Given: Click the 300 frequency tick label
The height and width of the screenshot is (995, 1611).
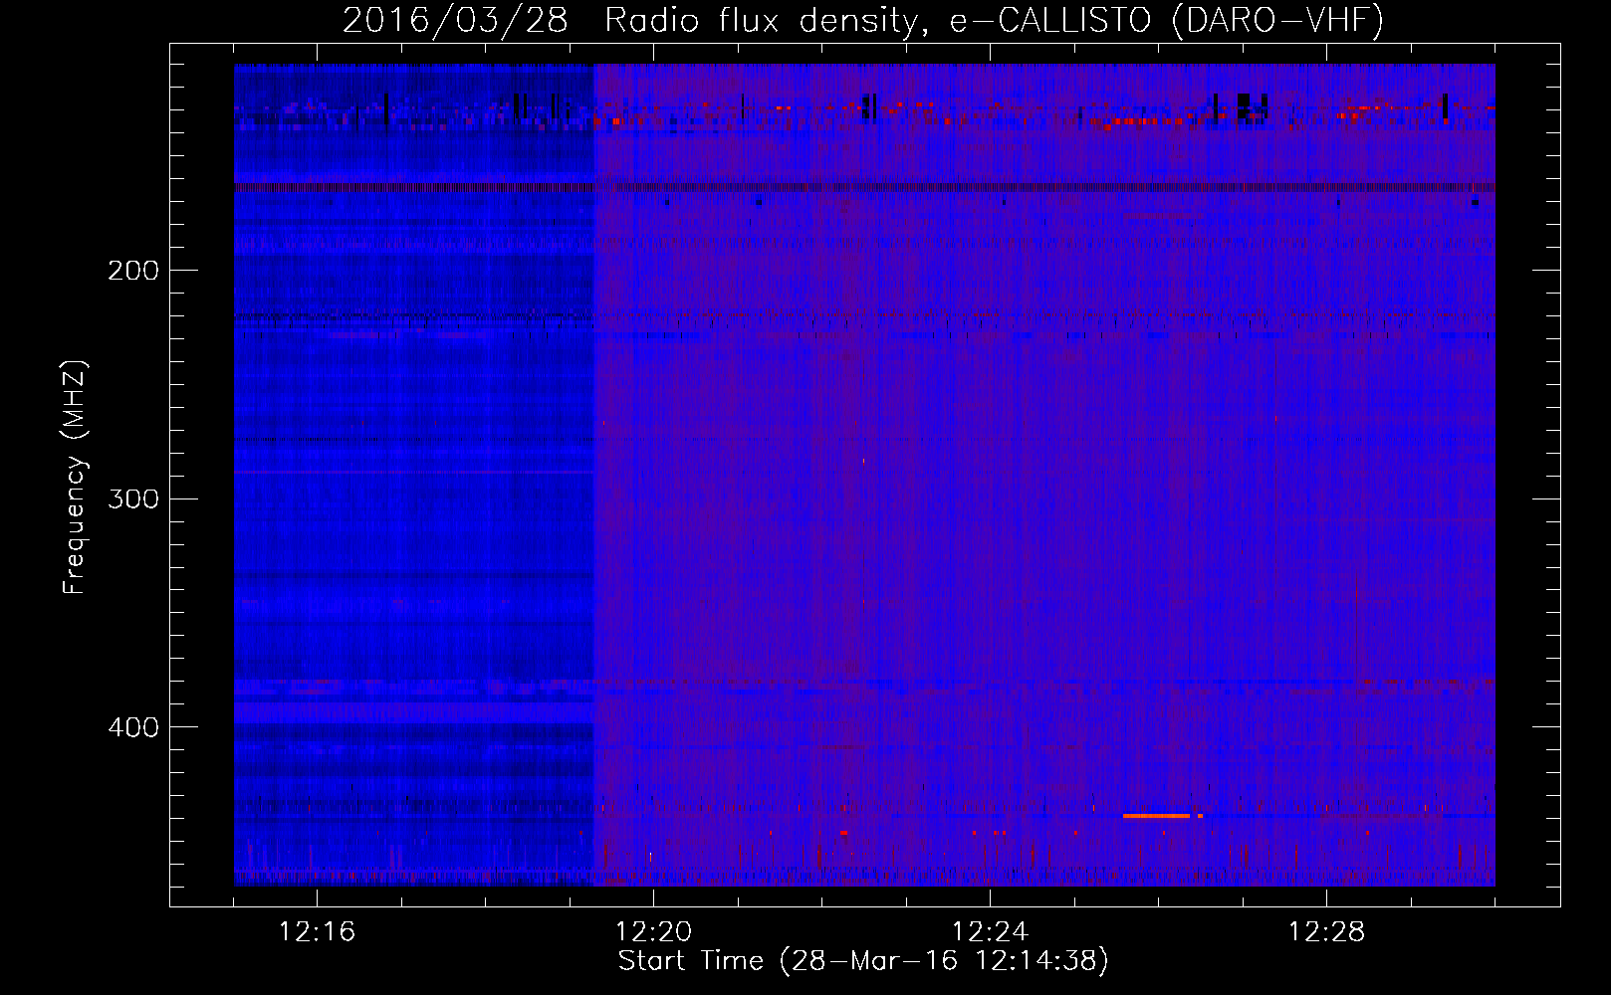Looking at the screenshot, I should (x=133, y=498).
